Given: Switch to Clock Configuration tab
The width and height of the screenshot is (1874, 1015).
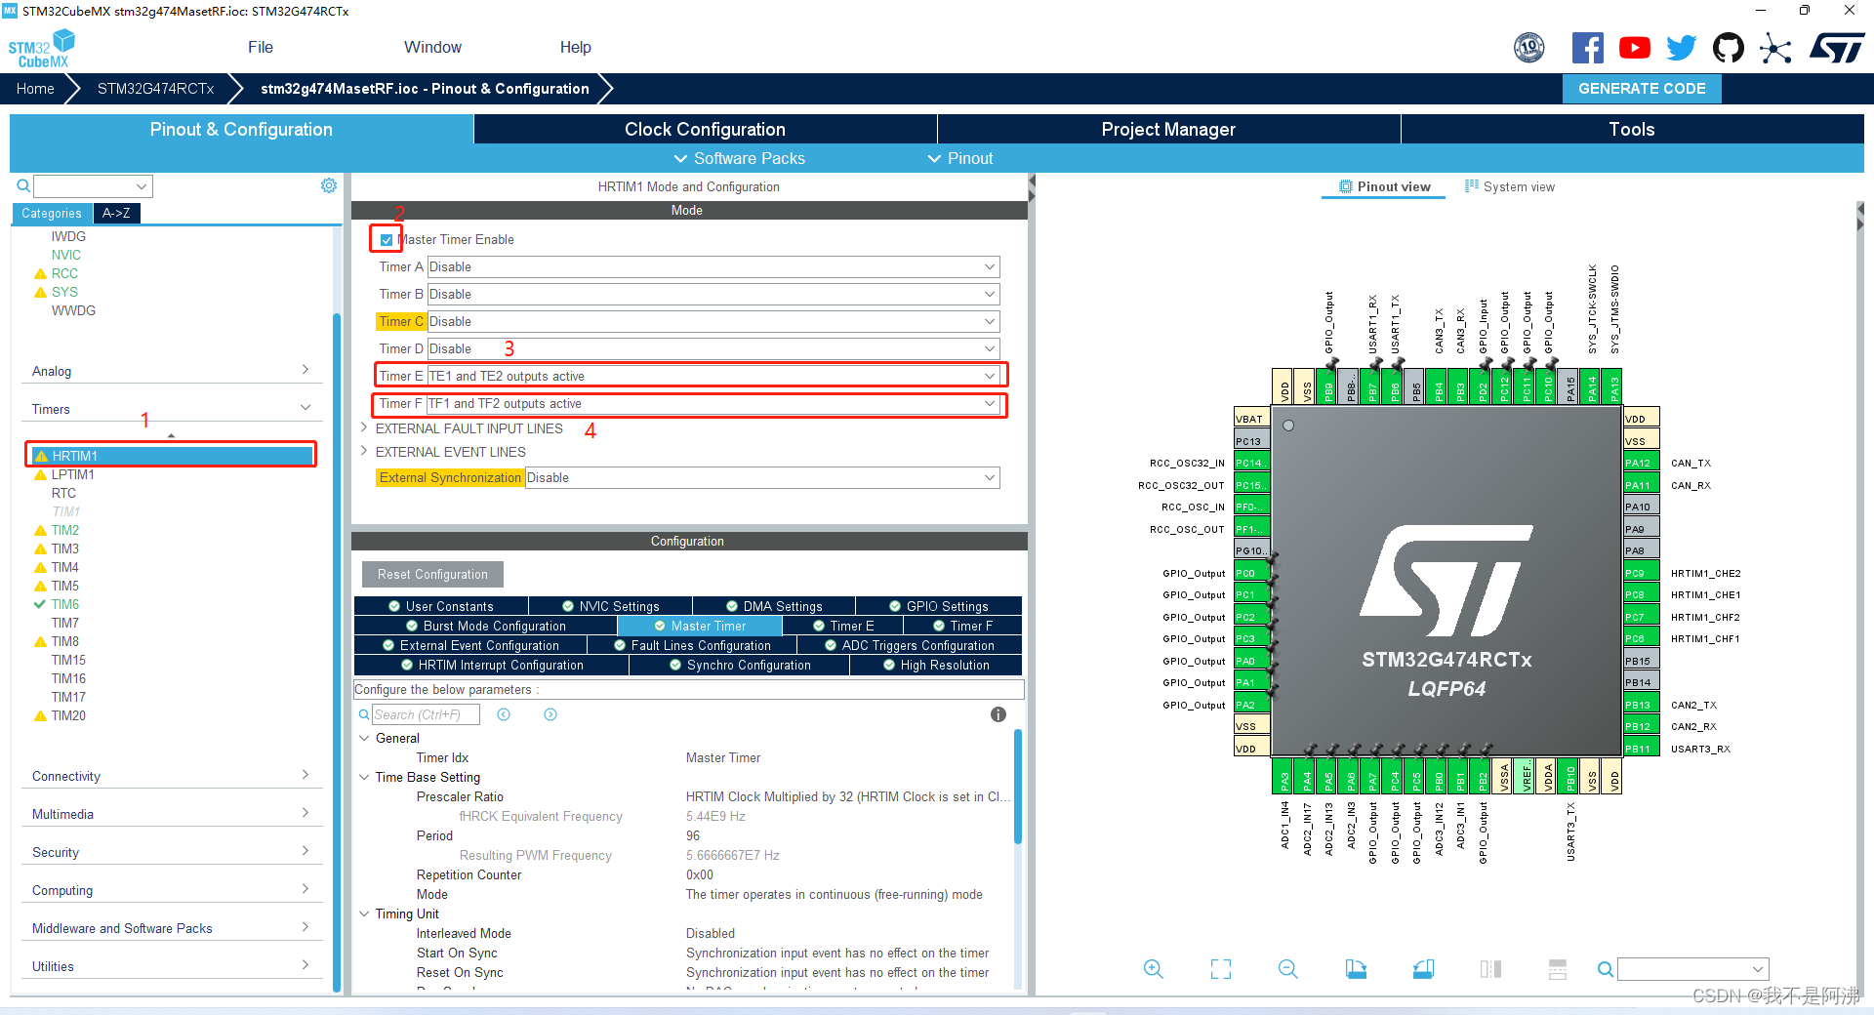Looking at the screenshot, I should (705, 129).
